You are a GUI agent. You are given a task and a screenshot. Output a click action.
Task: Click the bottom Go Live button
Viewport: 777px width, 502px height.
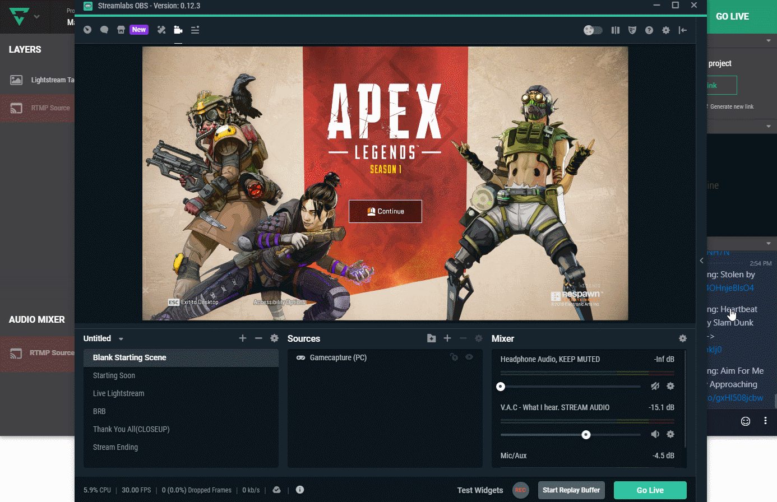click(650, 490)
